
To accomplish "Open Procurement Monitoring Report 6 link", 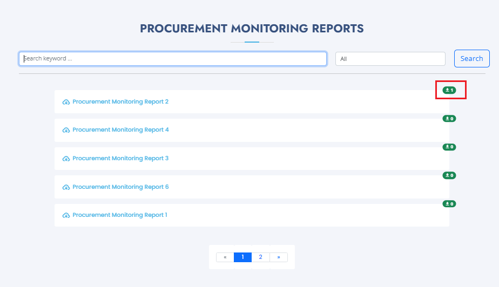I will (x=120, y=187).
